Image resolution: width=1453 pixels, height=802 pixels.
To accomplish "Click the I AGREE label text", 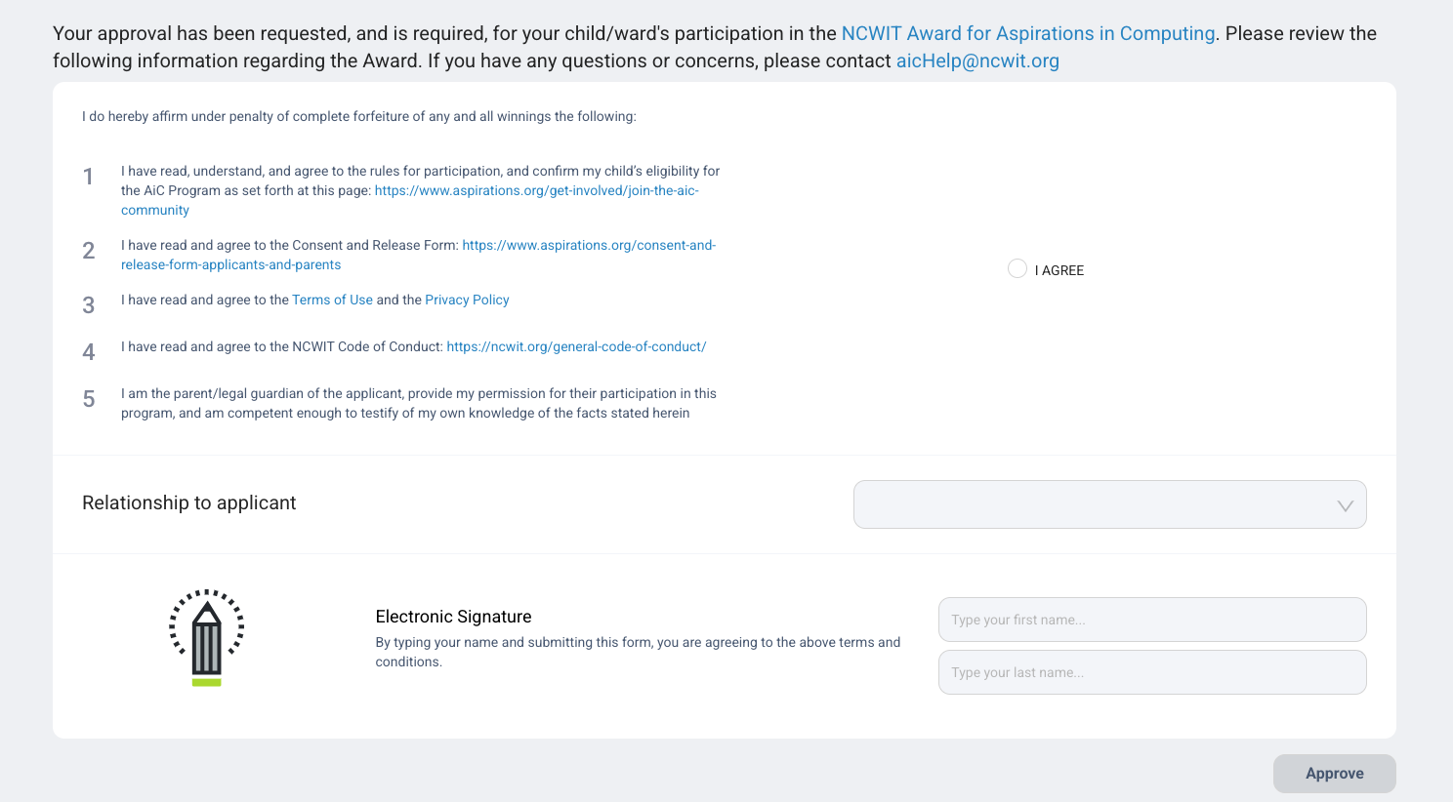I will click(1059, 270).
